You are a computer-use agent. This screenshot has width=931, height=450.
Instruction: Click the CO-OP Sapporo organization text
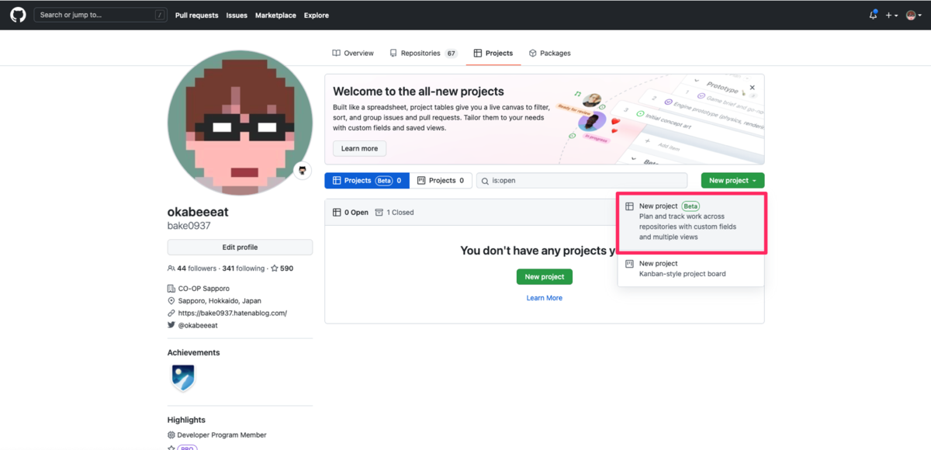click(x=203, y=289)
